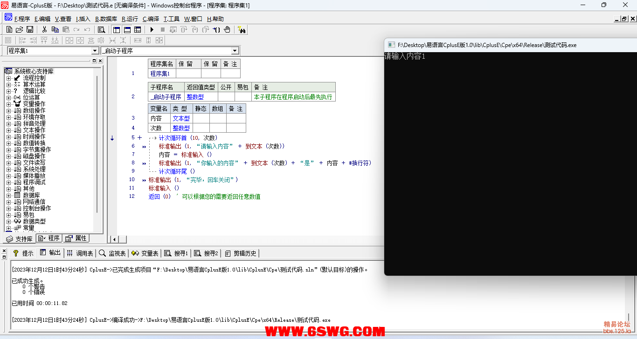
Task: Select the 系统核心支持库 root item
Action: coord(34,71)
